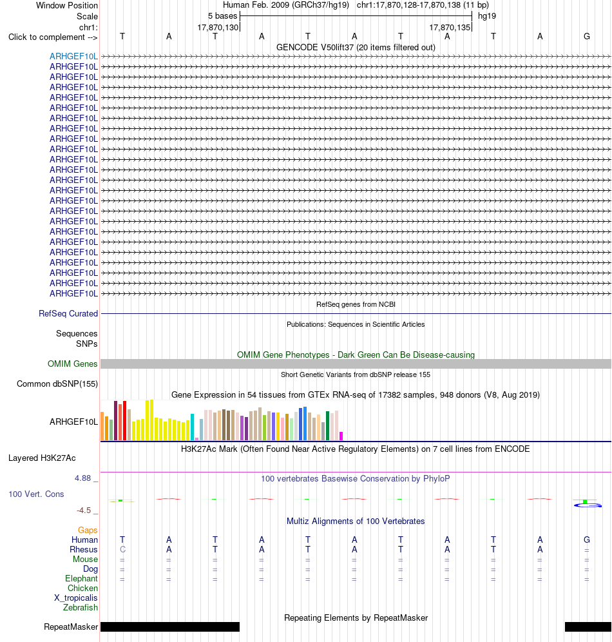
Task: Click the 'Human' species label
Action: point(84,540)
